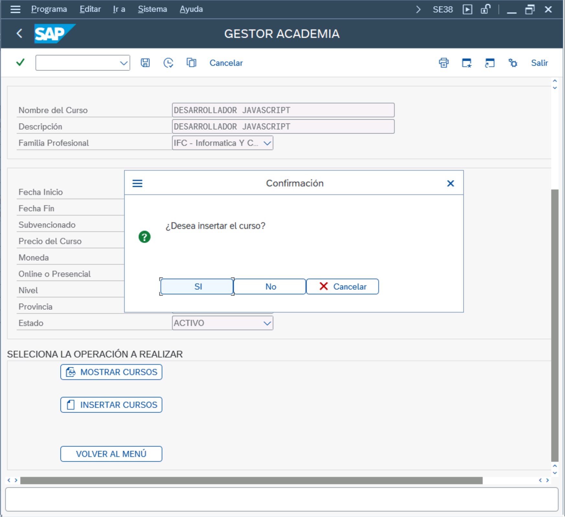Viewport: 565px width, 517px height.
Task: Click the unlock padlock icon
Action: [x=485, y=9]
